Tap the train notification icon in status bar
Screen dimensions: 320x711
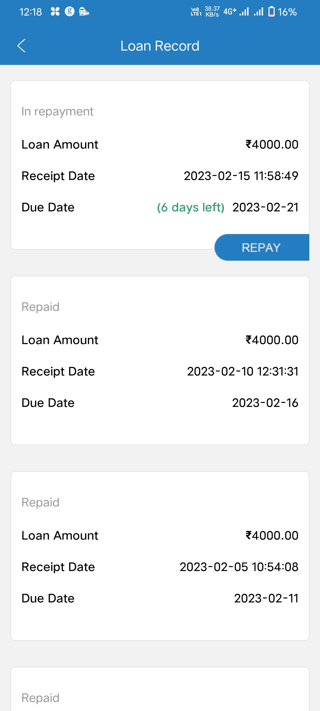coord(84,12)
